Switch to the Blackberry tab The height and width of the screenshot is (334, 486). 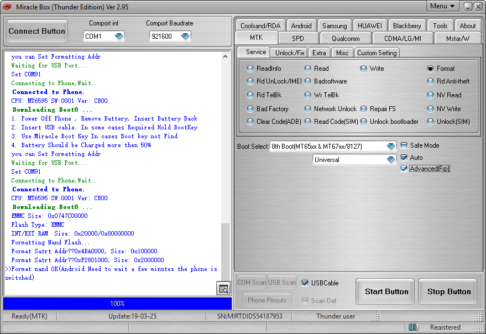407,26
